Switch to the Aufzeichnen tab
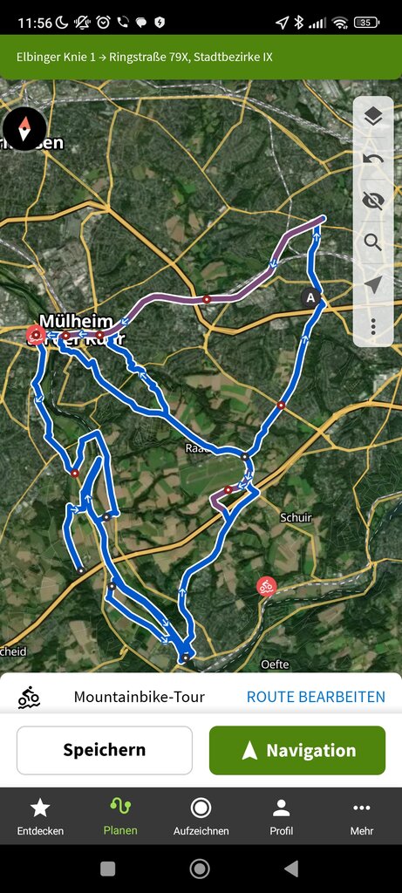The width and height of the screenshot is (402, 893). pyautogui.click(x=201, y=816)
